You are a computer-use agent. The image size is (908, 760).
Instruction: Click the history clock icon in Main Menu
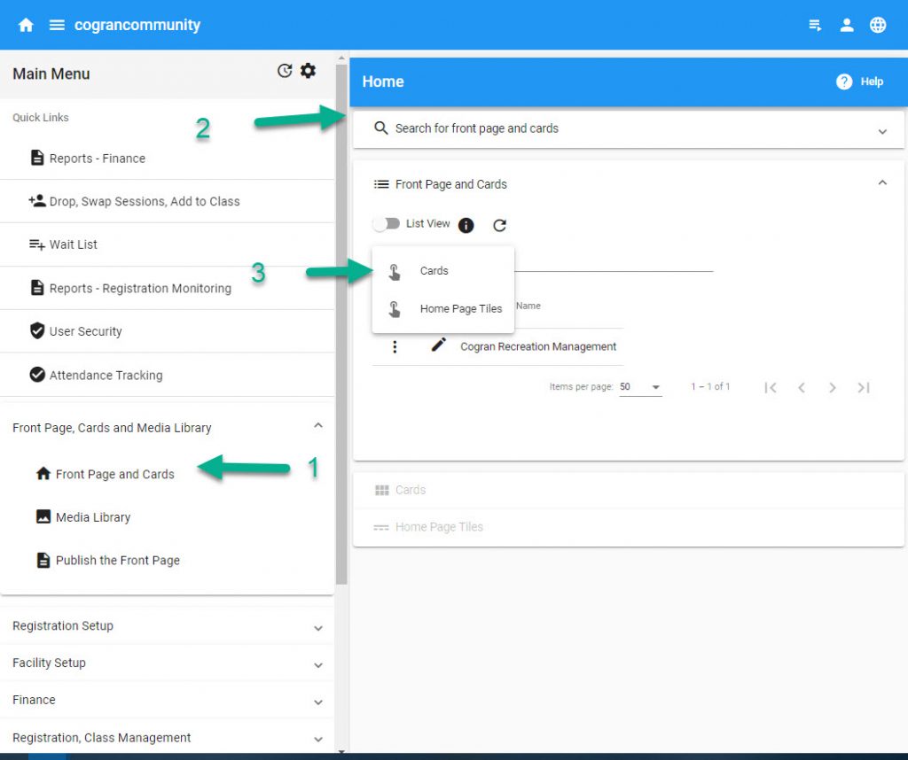click(x=285, y=71)
